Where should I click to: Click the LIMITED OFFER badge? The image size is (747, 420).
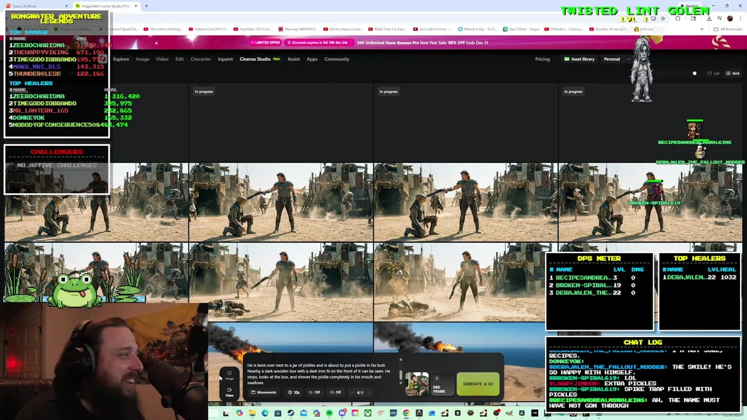coord(266,43)
